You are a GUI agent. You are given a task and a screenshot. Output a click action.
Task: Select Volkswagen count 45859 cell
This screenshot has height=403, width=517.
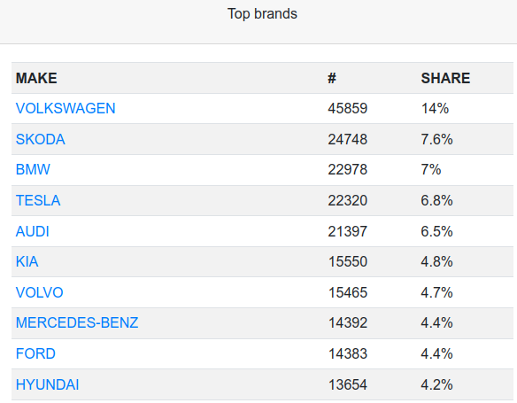tap(348, 108)
